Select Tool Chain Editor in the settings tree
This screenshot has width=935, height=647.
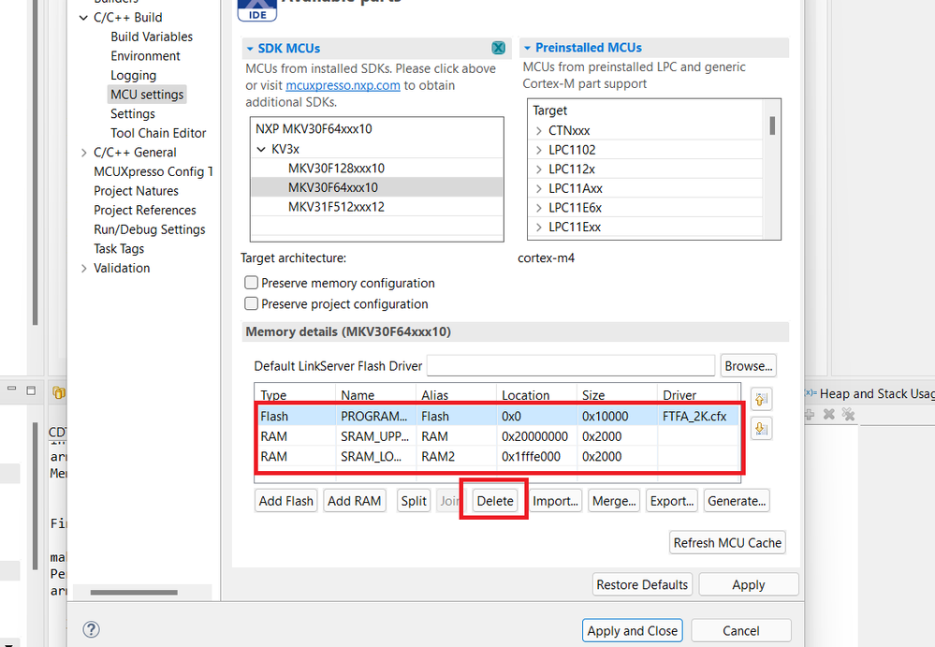click(x=158, y=133)
